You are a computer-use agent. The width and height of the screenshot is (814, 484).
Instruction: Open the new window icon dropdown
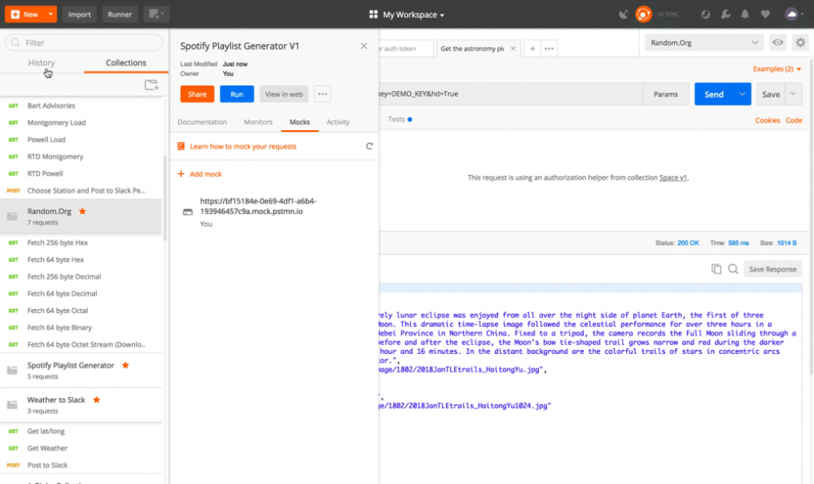(x=156, y=15)
